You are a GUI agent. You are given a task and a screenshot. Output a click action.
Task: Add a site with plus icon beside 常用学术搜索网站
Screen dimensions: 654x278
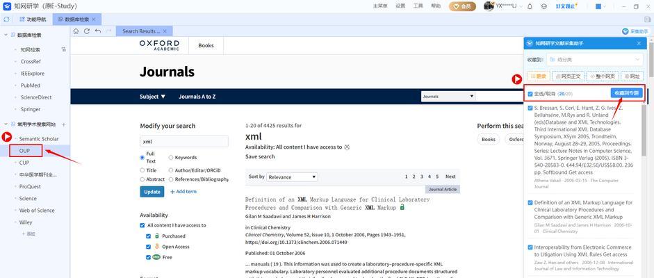pyautogui.click(x=64, y=124)
